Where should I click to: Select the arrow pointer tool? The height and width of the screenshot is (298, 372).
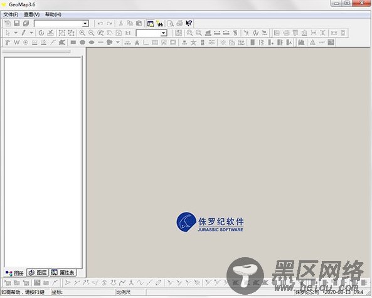click(8, 33)
